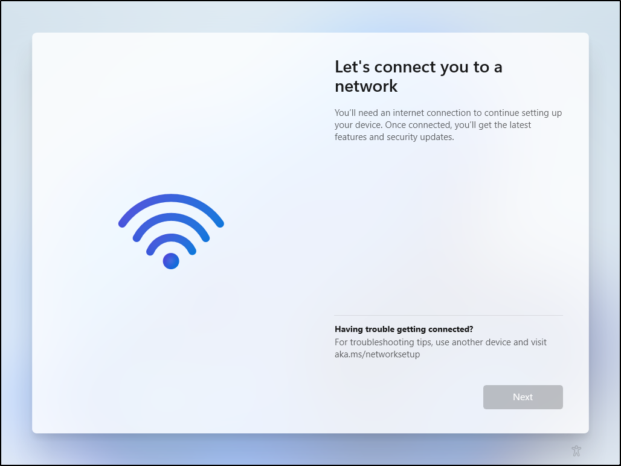Click the round dot of the Wi-Fi icon
Image resolution: width=621 pixels, height=466 pixels.
(171, 261)
